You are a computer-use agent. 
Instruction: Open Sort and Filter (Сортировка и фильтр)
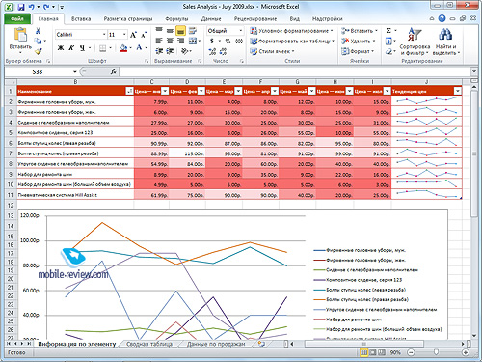pos(415,41)
